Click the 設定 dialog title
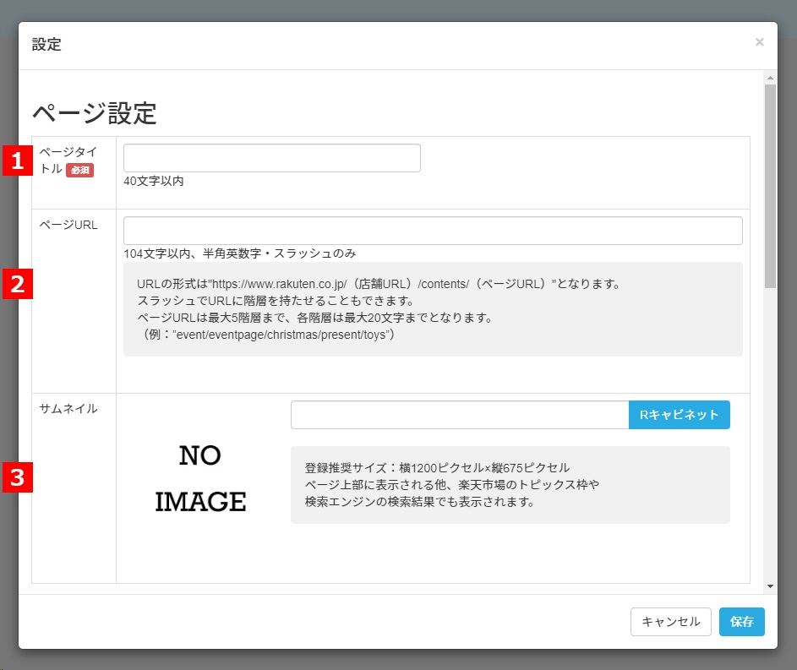The height and width of the screenshot is (670, 797). pyautogui.click(x=46, y=45)
